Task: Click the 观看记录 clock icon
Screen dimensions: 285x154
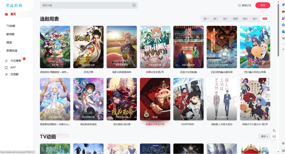Action: (239, 6)
